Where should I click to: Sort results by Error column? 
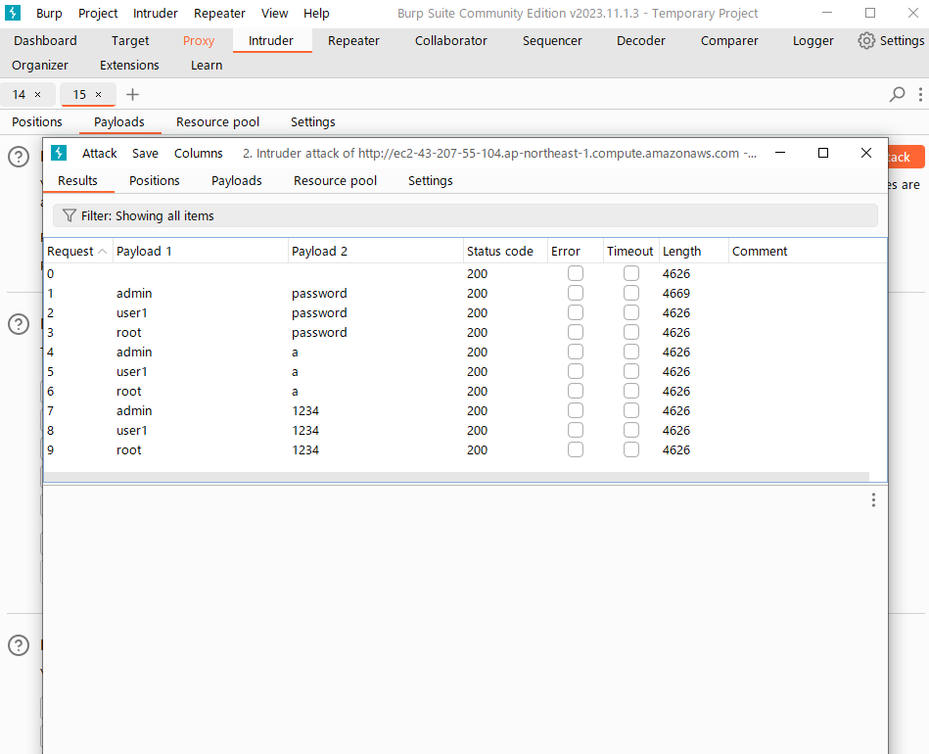pos(576,252)
